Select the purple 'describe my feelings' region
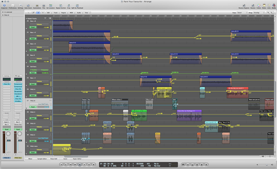Screen dimensions: 277x169 [x=189, y=116]
